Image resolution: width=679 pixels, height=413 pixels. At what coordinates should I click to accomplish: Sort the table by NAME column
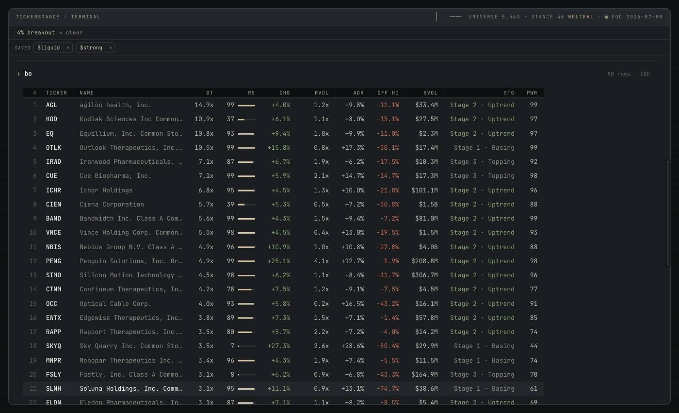[x=87, y=93]
